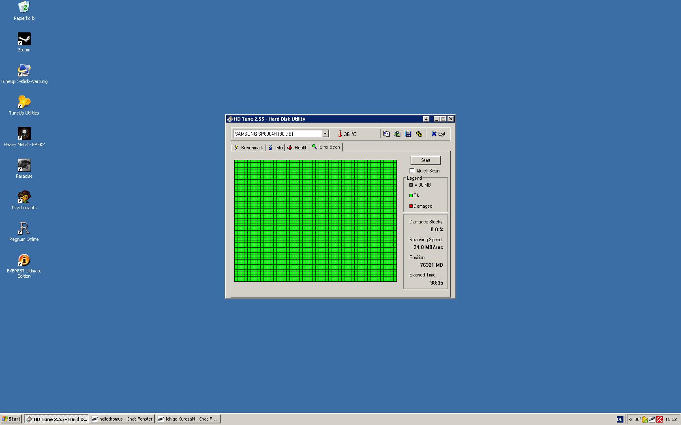Click the Elapsed Time 38:35 value
Screen dimensions: 681x425
pyautogui.click(x=437, y=283)
